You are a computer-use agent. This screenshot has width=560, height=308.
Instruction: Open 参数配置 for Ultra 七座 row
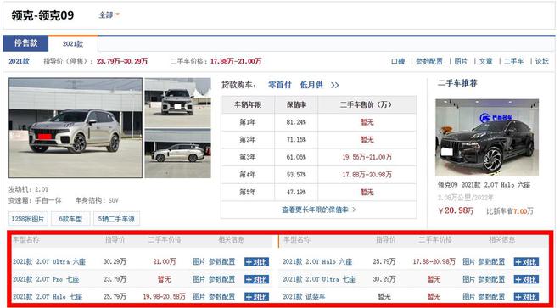491,279
